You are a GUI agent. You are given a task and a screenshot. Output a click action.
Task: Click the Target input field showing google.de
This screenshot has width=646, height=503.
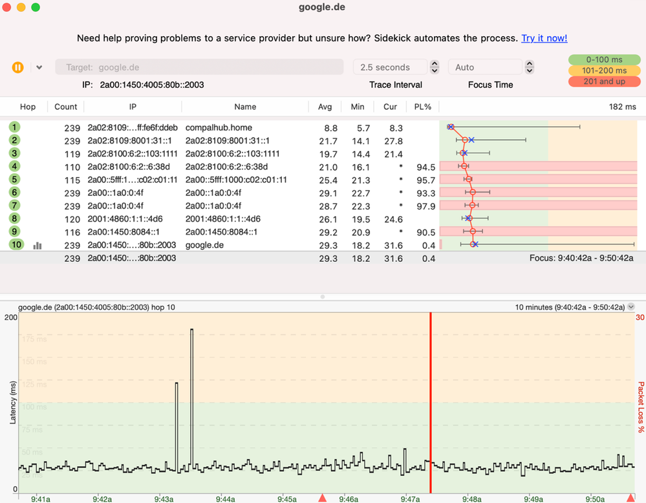(199, 67)
